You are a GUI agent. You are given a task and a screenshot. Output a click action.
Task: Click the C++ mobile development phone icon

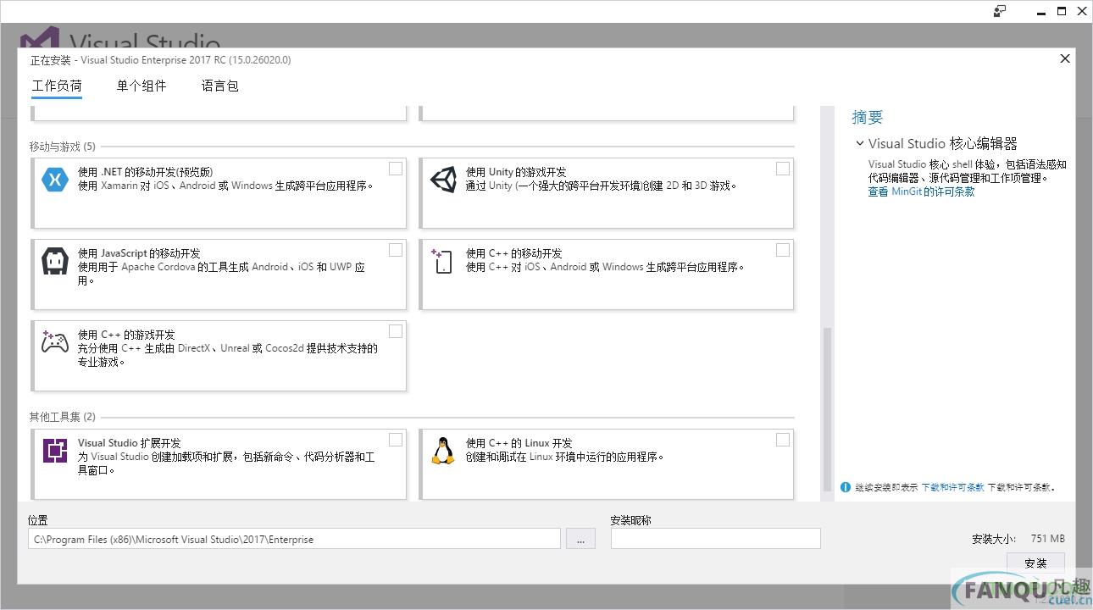pyautogui.click(x=443, y=261)
